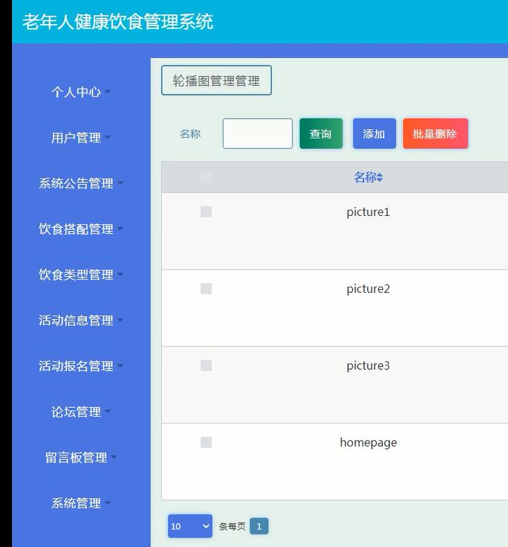Viewport: 508px width, 547px height.
Task: Check the picture1 row checkbox
Action: tap(206, 212)
